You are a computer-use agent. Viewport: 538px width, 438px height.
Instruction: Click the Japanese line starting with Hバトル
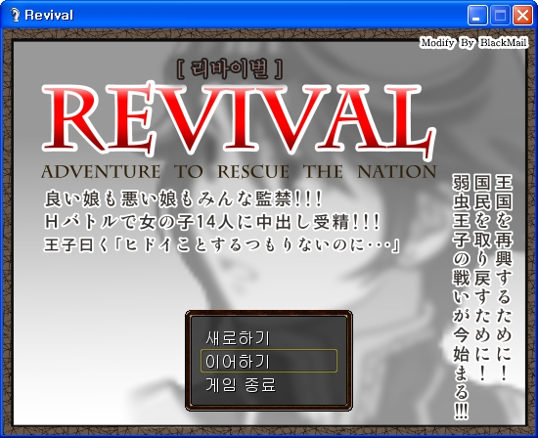[x=212, y=223]
